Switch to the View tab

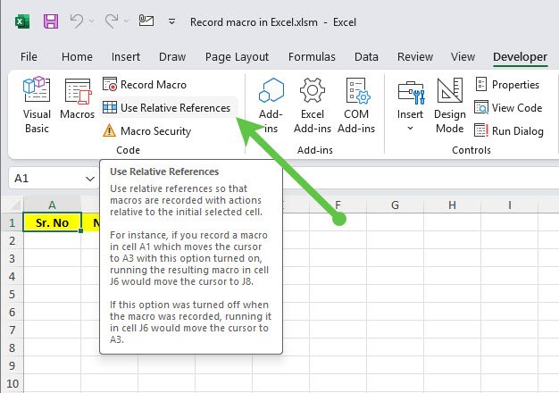coord(463,56)
